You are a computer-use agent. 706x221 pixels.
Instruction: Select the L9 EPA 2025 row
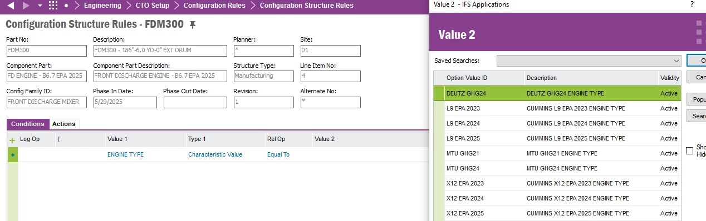[x=558, y=138]
